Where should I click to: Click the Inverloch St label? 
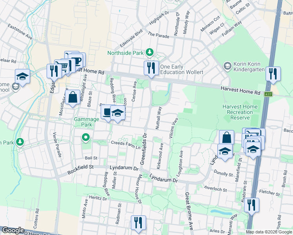point(215,189)
